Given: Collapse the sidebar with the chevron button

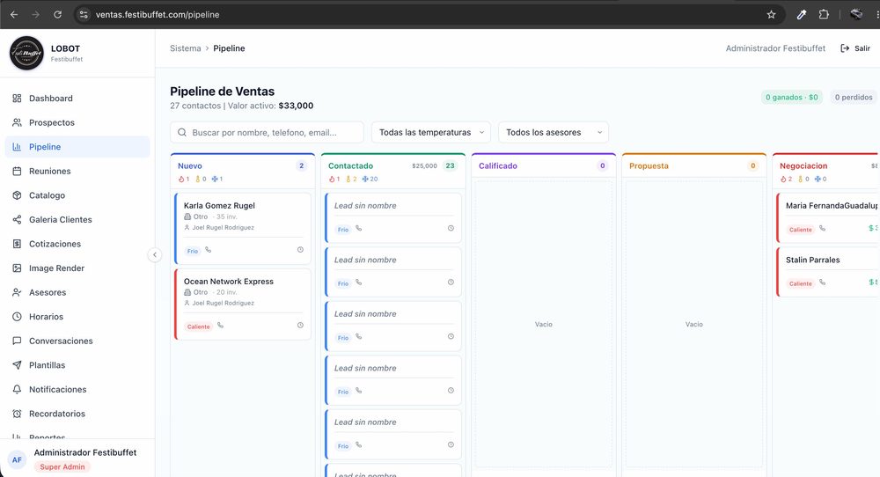Looking at the screenshot, I should coord(155,254).
